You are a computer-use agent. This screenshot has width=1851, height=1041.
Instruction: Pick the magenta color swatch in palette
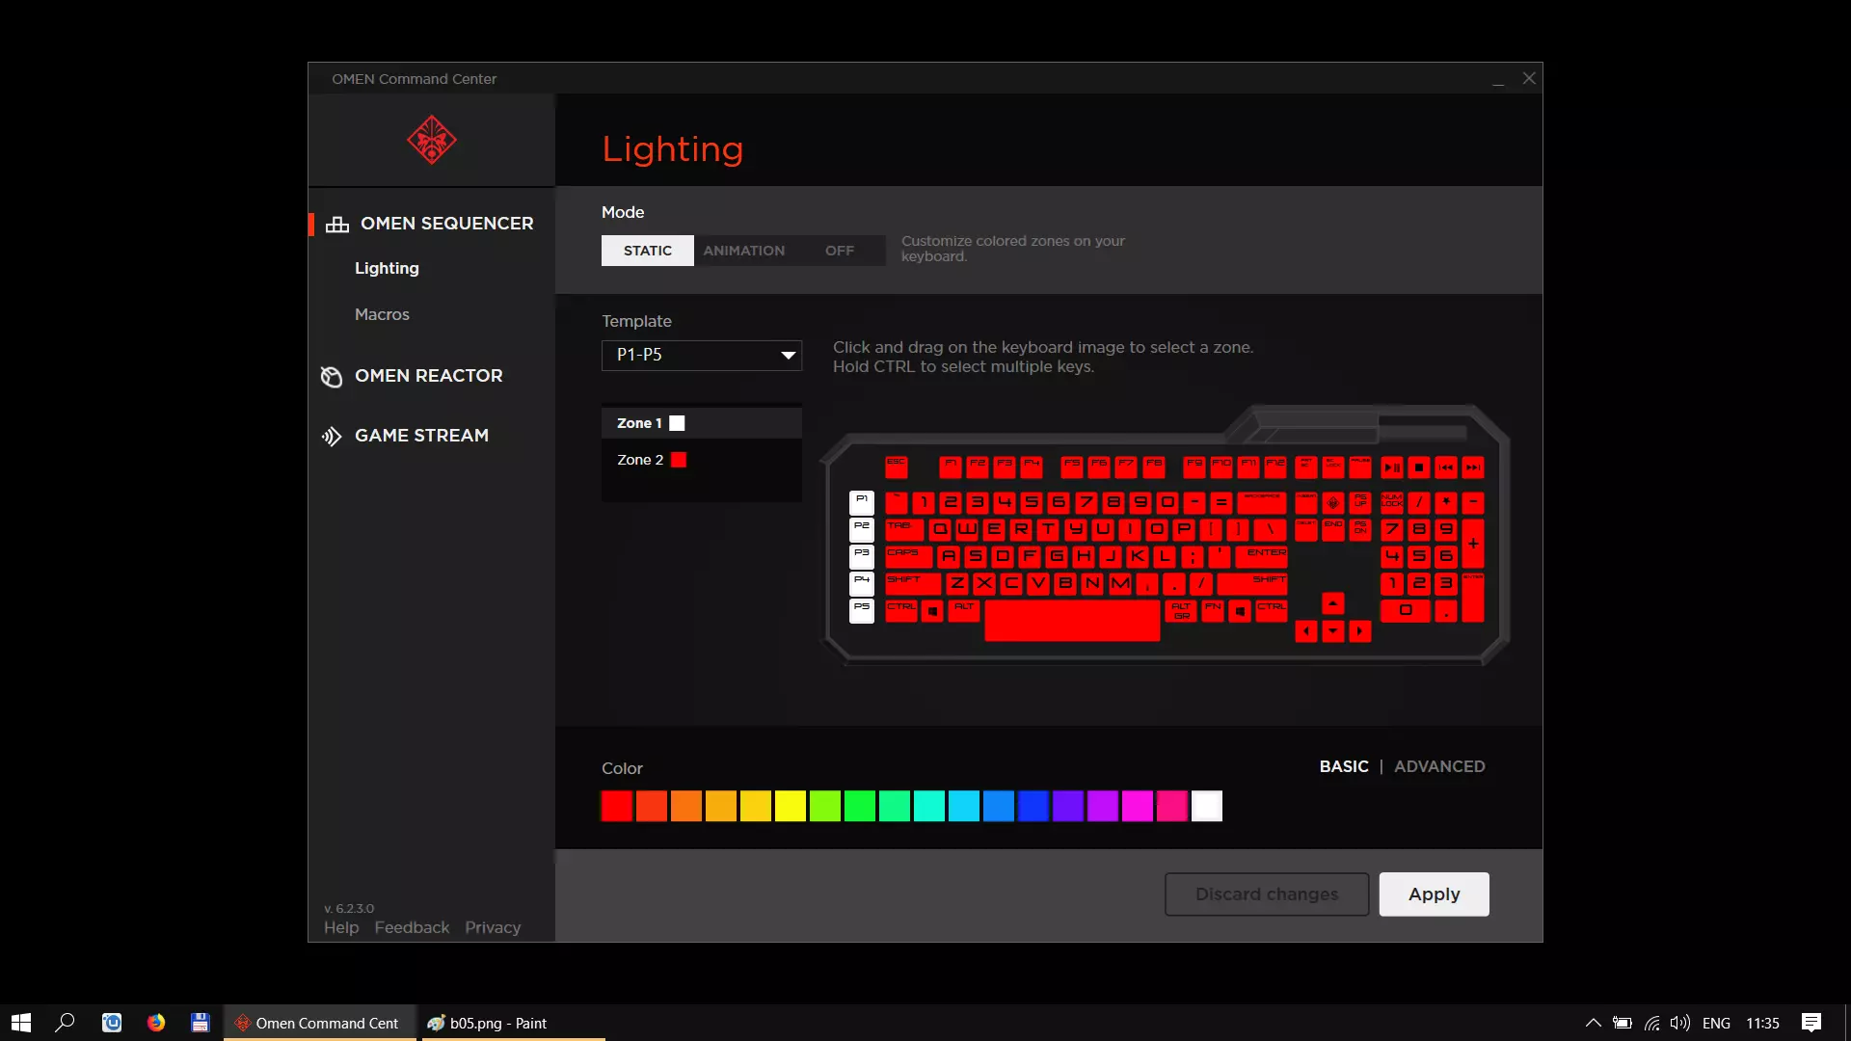1138,806
